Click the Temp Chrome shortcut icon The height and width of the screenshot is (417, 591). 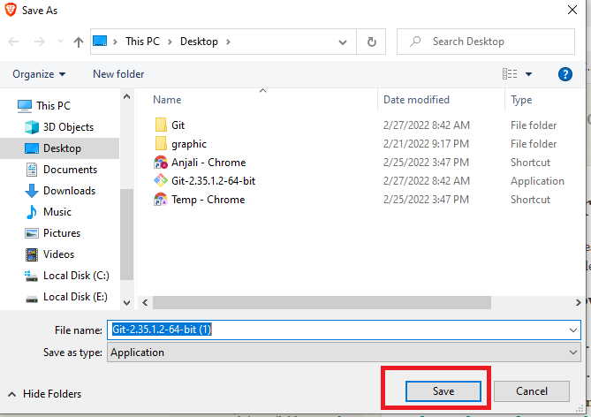click(x=161, y=199)
